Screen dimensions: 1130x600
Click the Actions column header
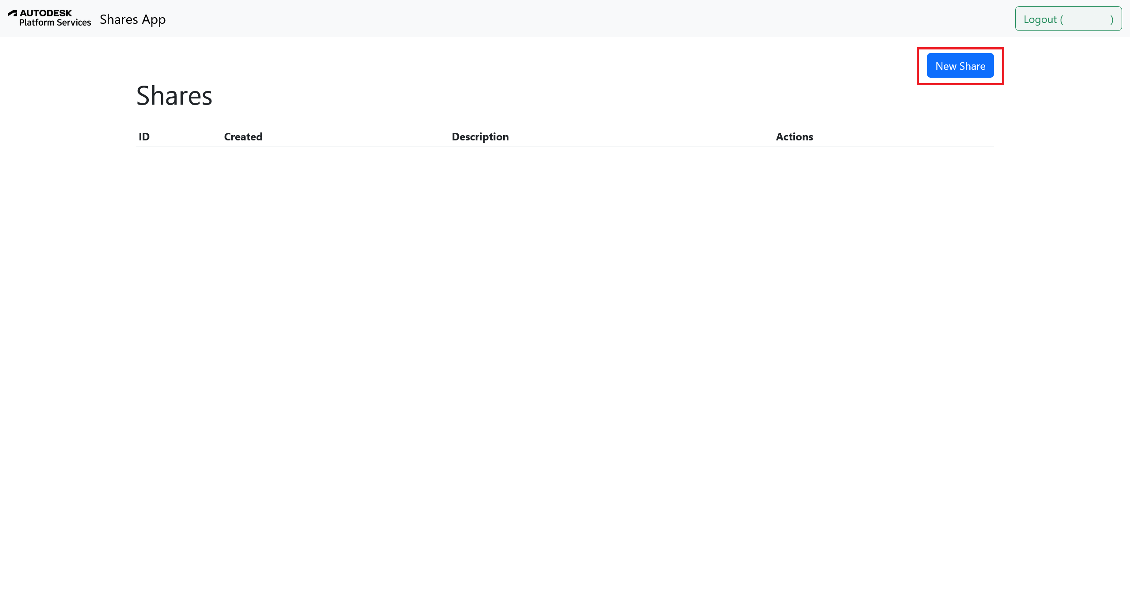[x=795, y=137]
